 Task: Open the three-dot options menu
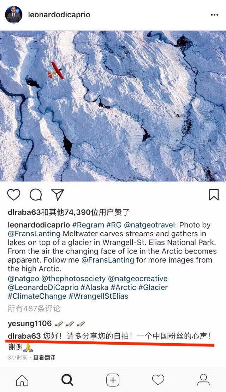tap(214, 15)
